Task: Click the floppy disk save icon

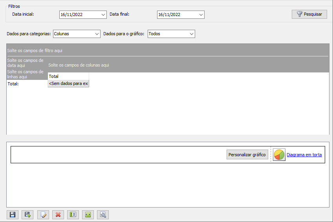Action: pyautogui.click(x=13, y=215)
